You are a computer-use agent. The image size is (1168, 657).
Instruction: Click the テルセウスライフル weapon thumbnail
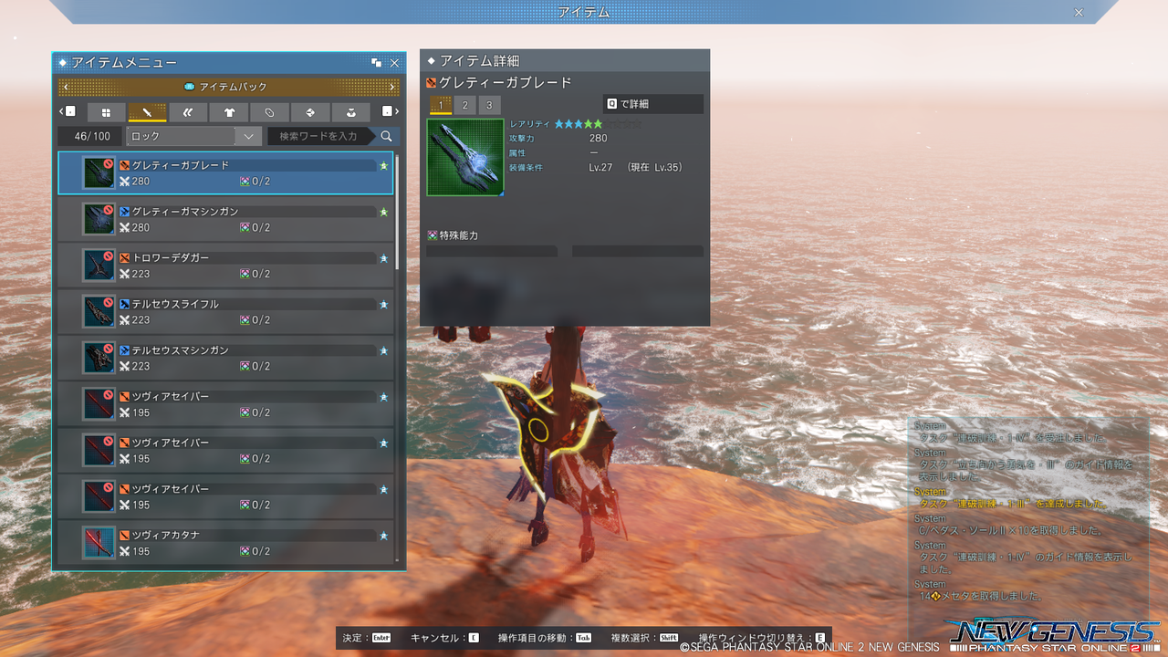click(99, 311)
